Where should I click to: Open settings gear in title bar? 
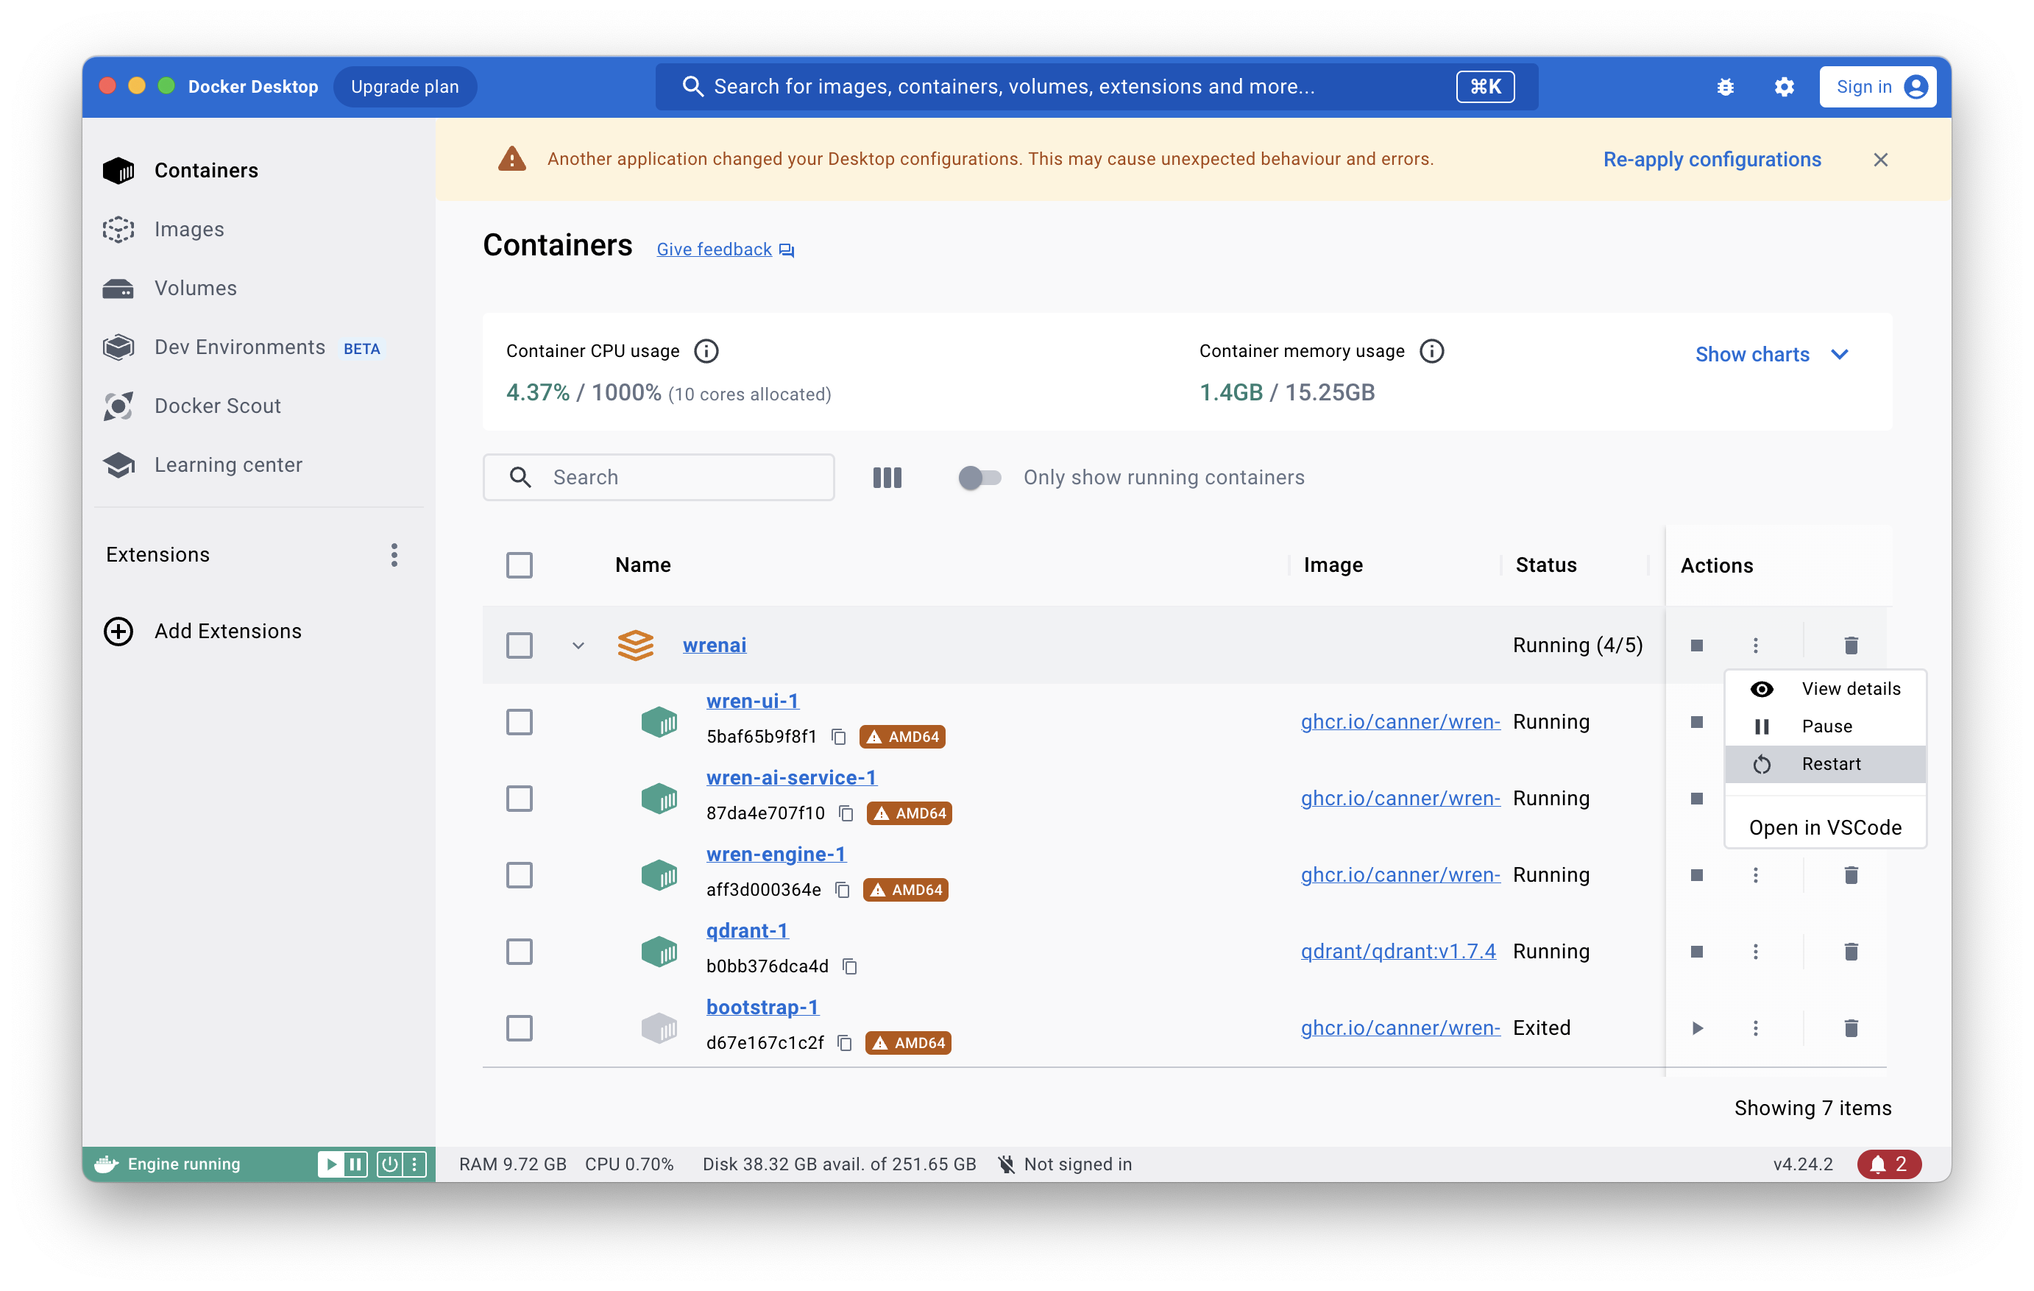point(1784,87)
